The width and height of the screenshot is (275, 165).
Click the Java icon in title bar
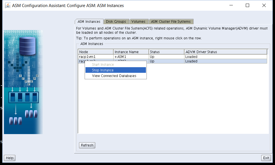pos(8,6)
